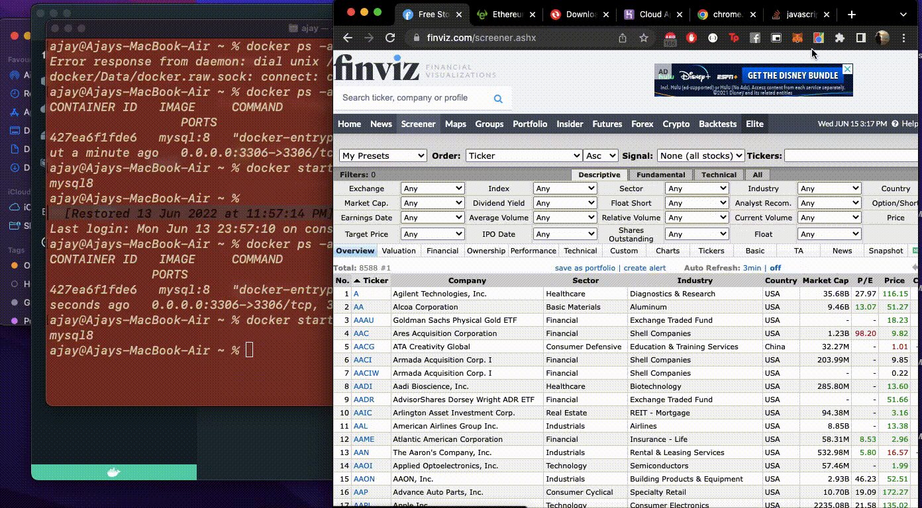The width and height of the screenshot is (922, 508).
Task: Reload the finviz page
Action: [390, 38]
